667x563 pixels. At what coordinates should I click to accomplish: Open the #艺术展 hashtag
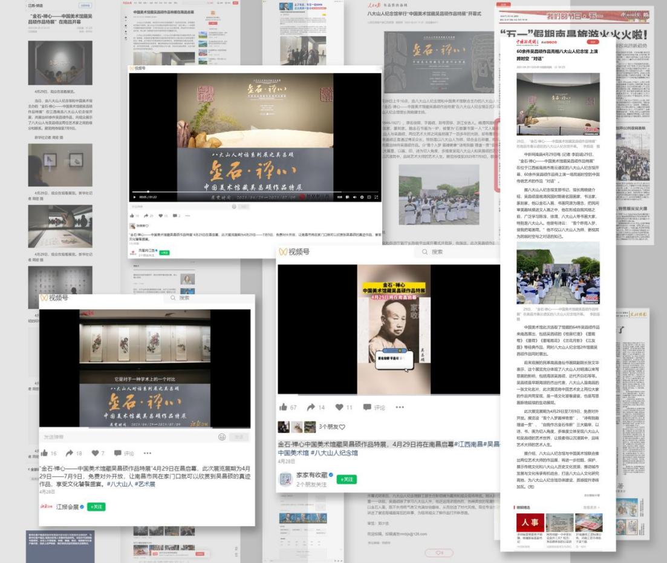145,484
